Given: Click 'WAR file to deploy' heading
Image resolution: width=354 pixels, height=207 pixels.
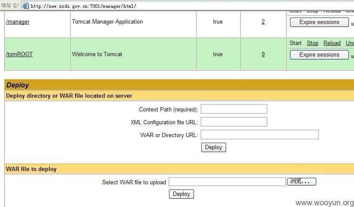Looking at the screenshot, I should [31, 169].
